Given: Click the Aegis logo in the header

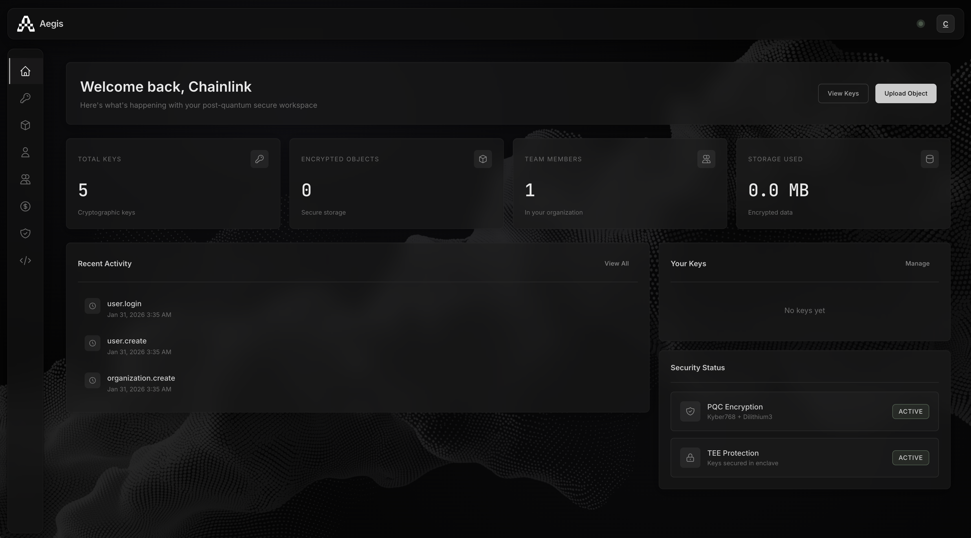Looking at the screenshot, I should 39,23.
